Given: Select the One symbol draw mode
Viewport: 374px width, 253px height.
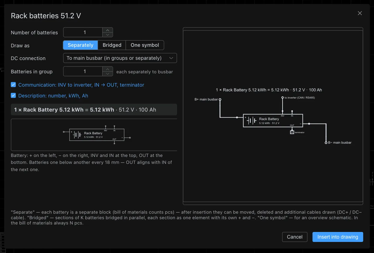Looking at the screenshot, I should 145,45.
